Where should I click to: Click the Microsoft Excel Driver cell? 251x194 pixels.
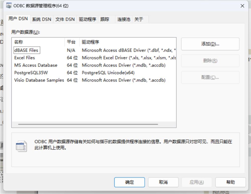tap(129, 58)
